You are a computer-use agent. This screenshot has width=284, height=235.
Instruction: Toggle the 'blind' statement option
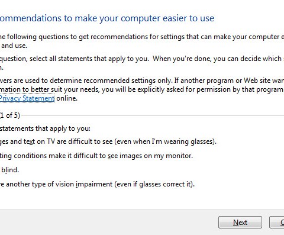[x=9, y=170]
